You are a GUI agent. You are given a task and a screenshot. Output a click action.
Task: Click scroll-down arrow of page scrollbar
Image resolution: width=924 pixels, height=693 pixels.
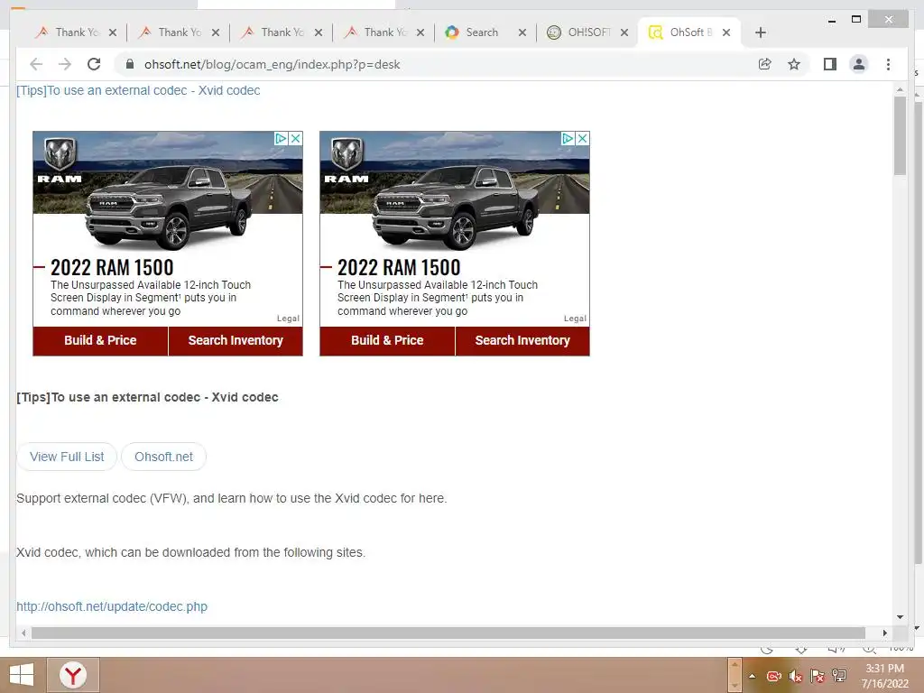click(900, 617)
